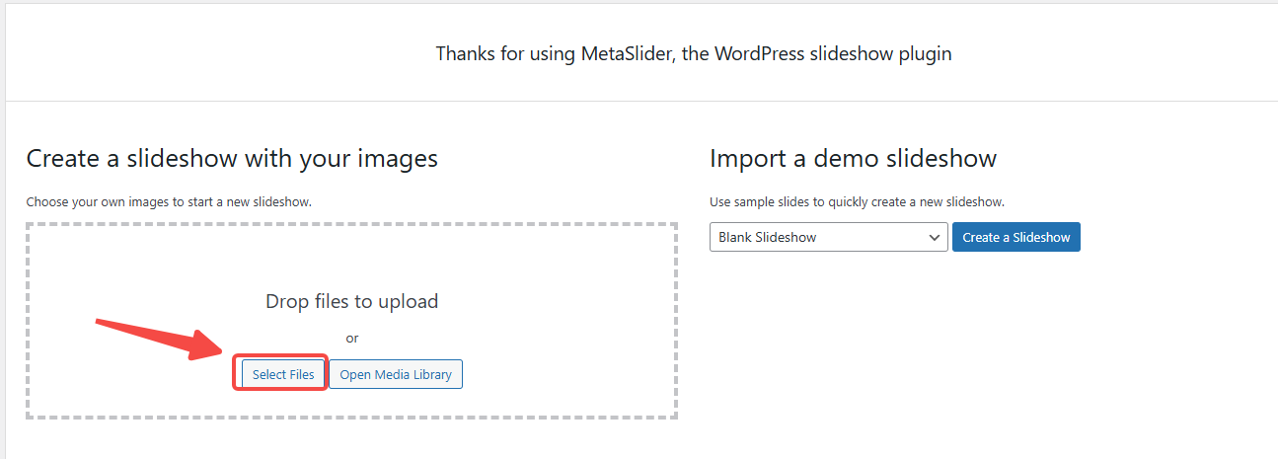Click the word "Import" in the demo heading
The height and width of the screenshot is (459, 1278).
pos(748,158)
